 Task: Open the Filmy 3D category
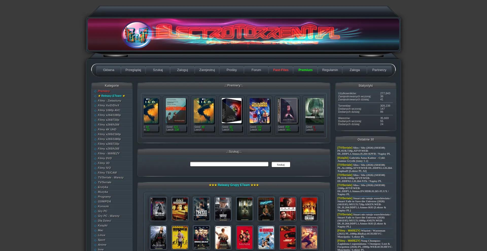tap(104, 163)
